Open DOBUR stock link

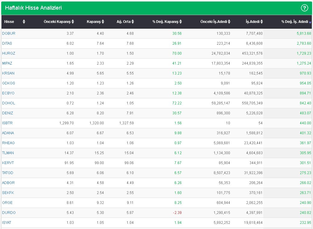[x=8, y=33]
